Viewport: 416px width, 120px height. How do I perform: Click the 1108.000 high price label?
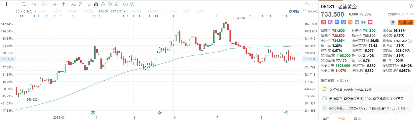click(238, 18)
